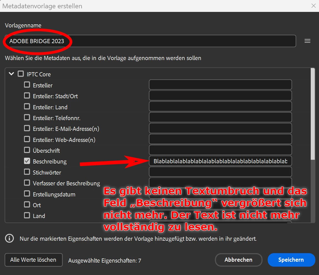Open the template options hamburger menu

click(307, 41)
